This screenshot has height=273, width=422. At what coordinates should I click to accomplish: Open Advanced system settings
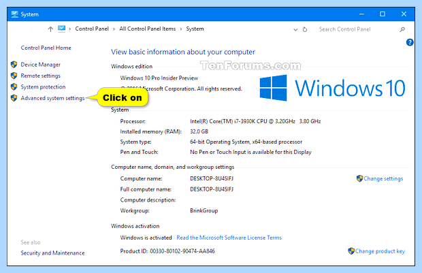pos(53,98)
